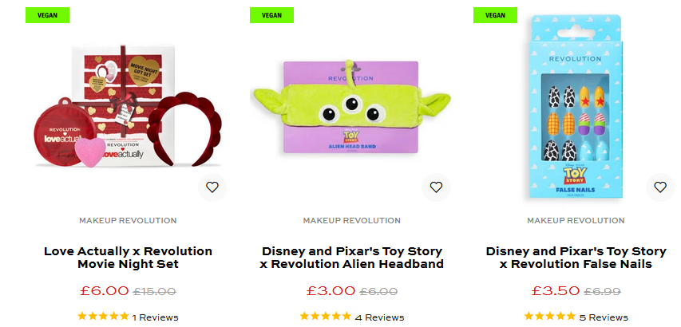This screenshot has height=327, width=681.
Task: Open Toy Story x Revolution Alien Headband title
Action: tap(352, 258)
